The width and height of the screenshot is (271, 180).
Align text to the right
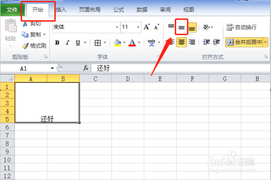point(192,42)
